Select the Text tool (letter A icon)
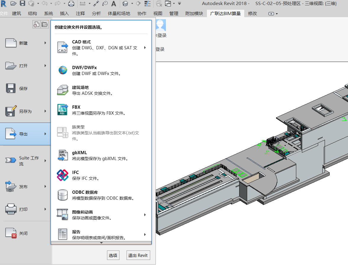Screen dimensions: 348x267 point(114,4)
